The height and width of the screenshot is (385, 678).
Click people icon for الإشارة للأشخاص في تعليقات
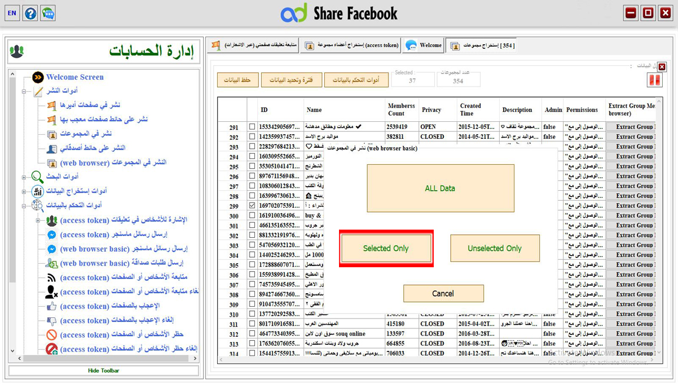click(52, 221)
